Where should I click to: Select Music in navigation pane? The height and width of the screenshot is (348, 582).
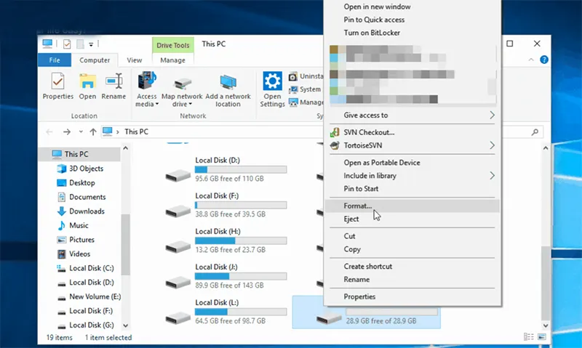click(x=79, y=225)
